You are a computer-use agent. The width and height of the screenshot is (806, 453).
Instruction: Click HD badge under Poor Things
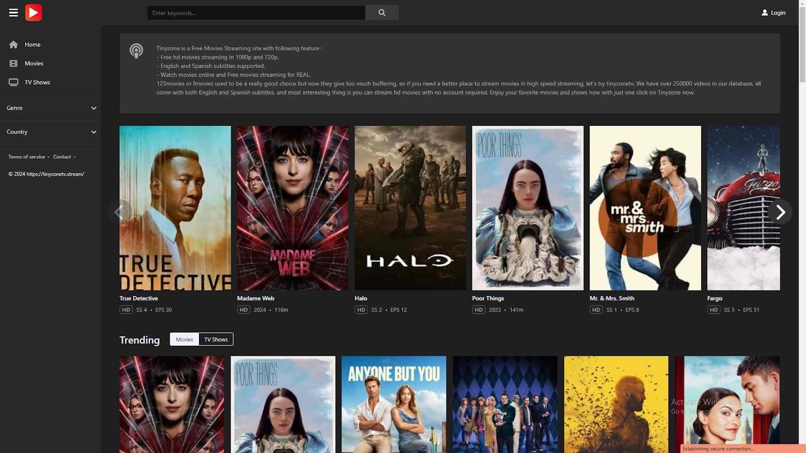[479, 310]
